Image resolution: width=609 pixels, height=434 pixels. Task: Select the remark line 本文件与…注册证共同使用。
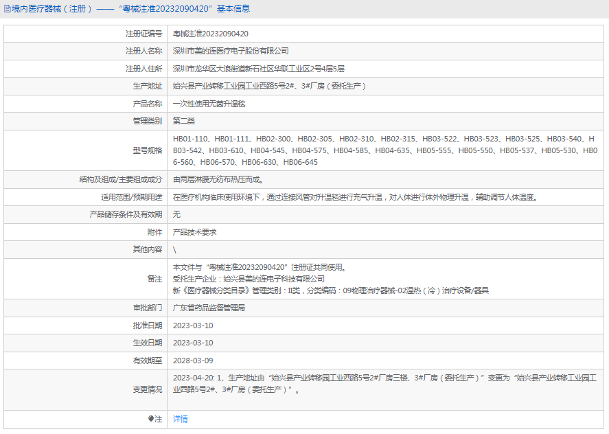point(260,267)
